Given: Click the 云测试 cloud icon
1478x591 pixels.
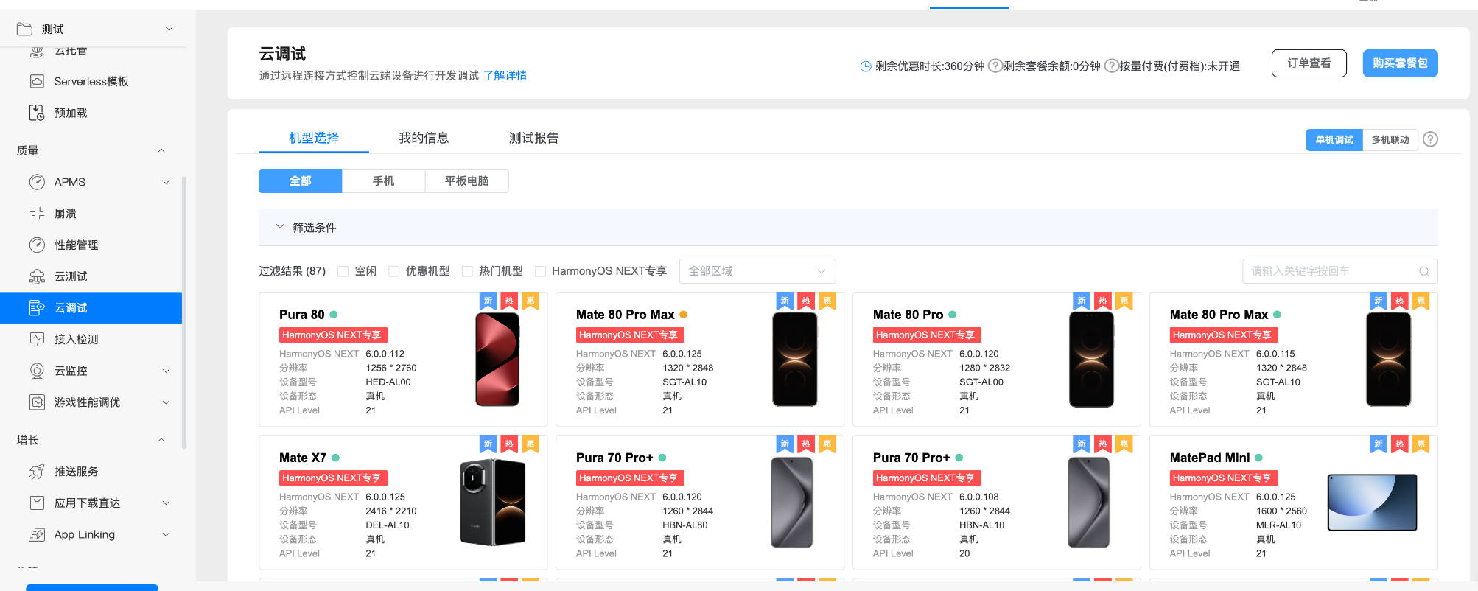Looking at the screenshot, I should (x=37, y=276).
